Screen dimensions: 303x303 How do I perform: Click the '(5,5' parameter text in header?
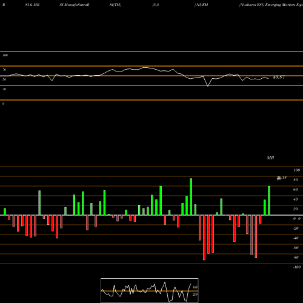point(156,5)
